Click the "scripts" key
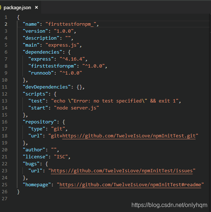The height and width of the screenshot is (212, 211). pos(35,94)
